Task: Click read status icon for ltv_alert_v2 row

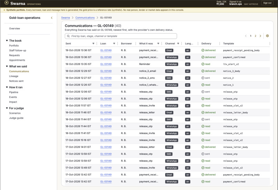Action: tap(203, 64)
